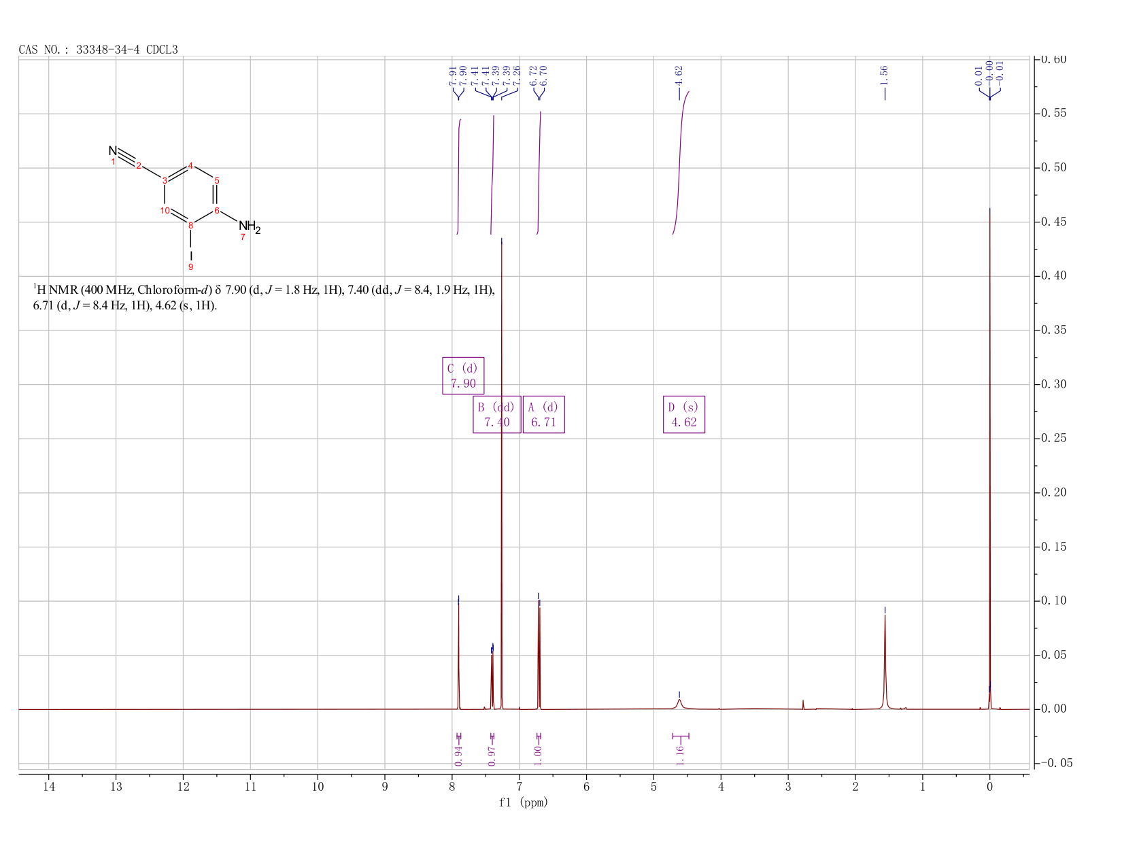The width and height of the screenshot is (1122, 867).
Task: Click the 14 tick on the ppm axis
Action: coord(49,787)
